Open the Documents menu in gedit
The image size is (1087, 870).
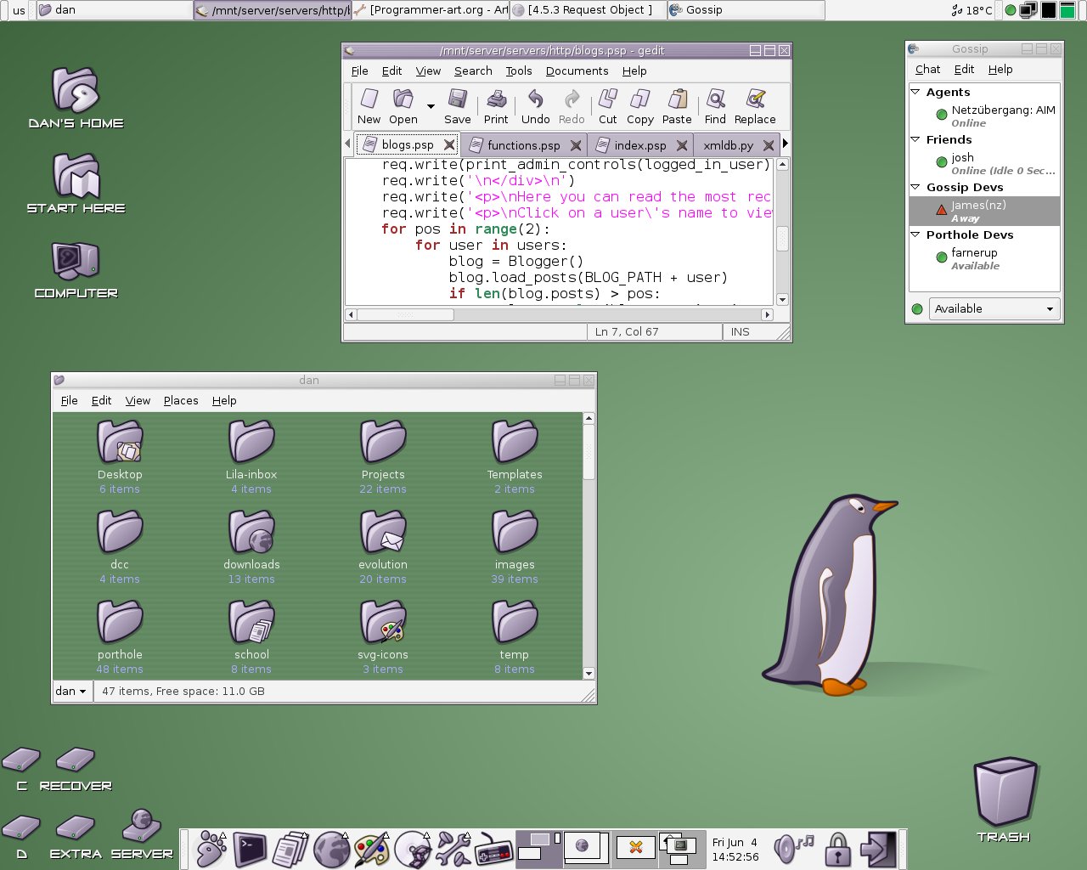(577, 71)
